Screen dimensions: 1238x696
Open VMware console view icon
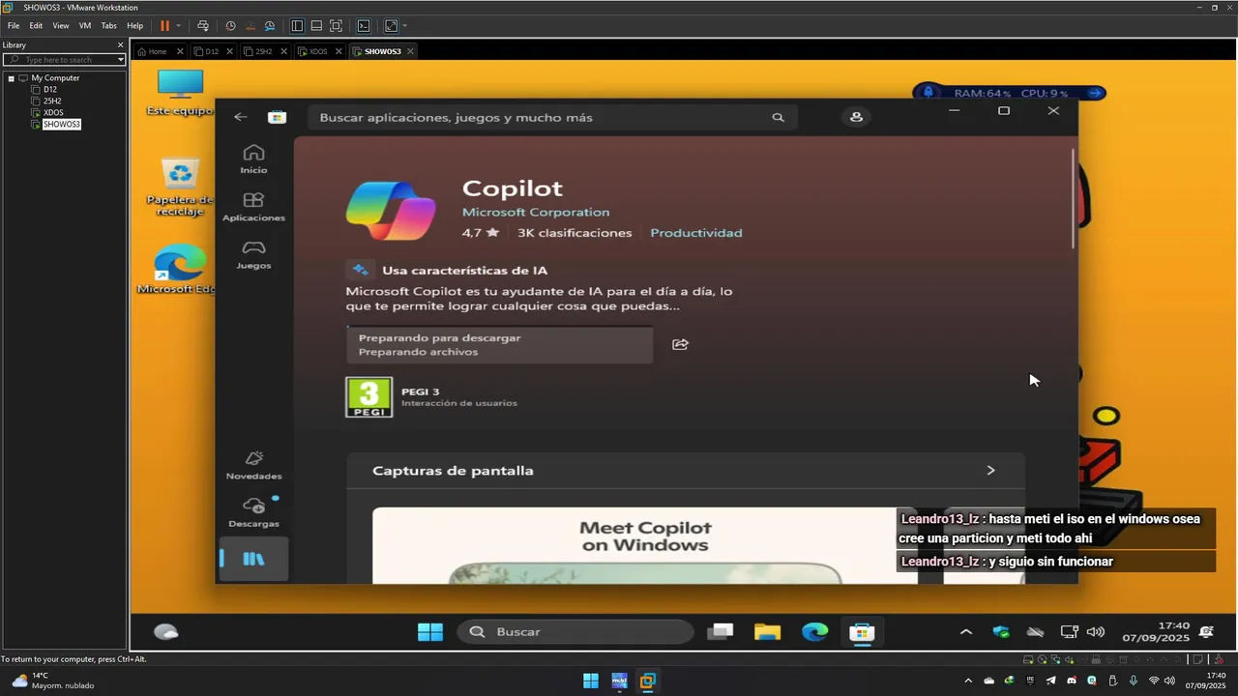point(364,26)
